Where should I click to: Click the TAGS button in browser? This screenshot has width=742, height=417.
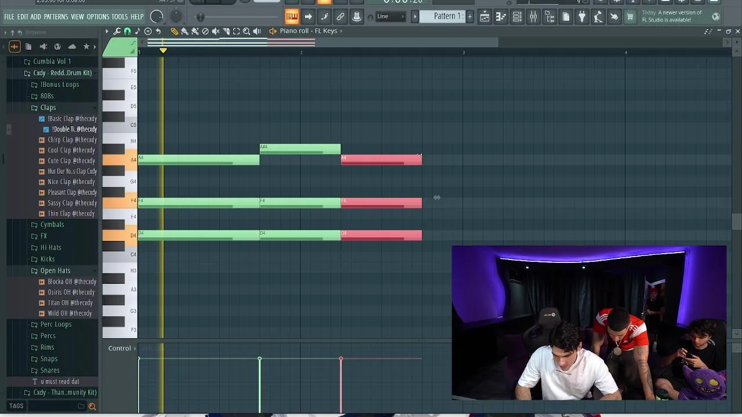pyautogui.click(x=16, y=406)
